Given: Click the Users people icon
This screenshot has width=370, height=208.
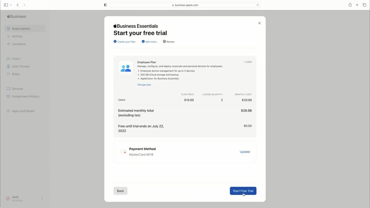Looking at the screenshot, I should (8, 59).
